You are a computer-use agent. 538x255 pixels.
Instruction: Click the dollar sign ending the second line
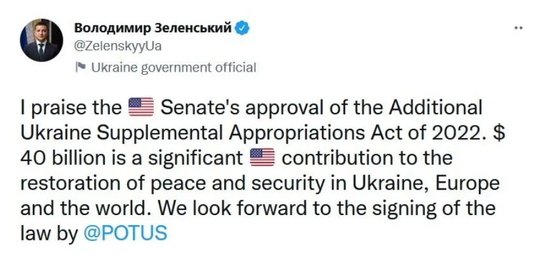point(500,133)
